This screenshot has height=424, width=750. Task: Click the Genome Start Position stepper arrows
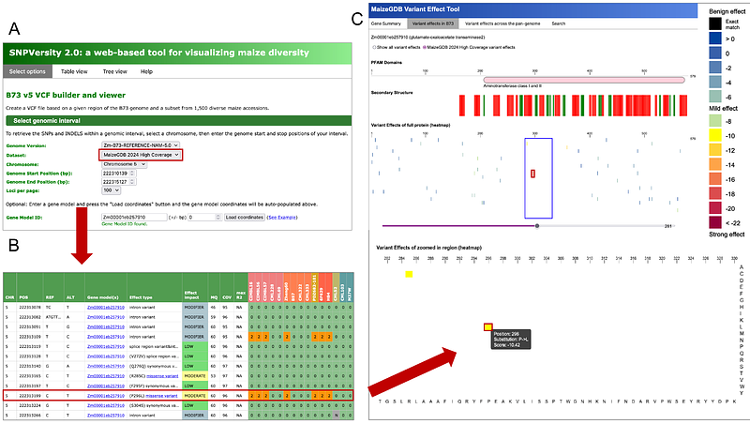pyautogui.click(x=132, y=174)
